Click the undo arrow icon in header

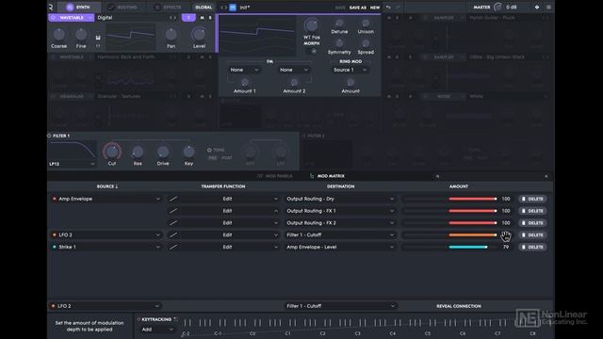point(388,8)
